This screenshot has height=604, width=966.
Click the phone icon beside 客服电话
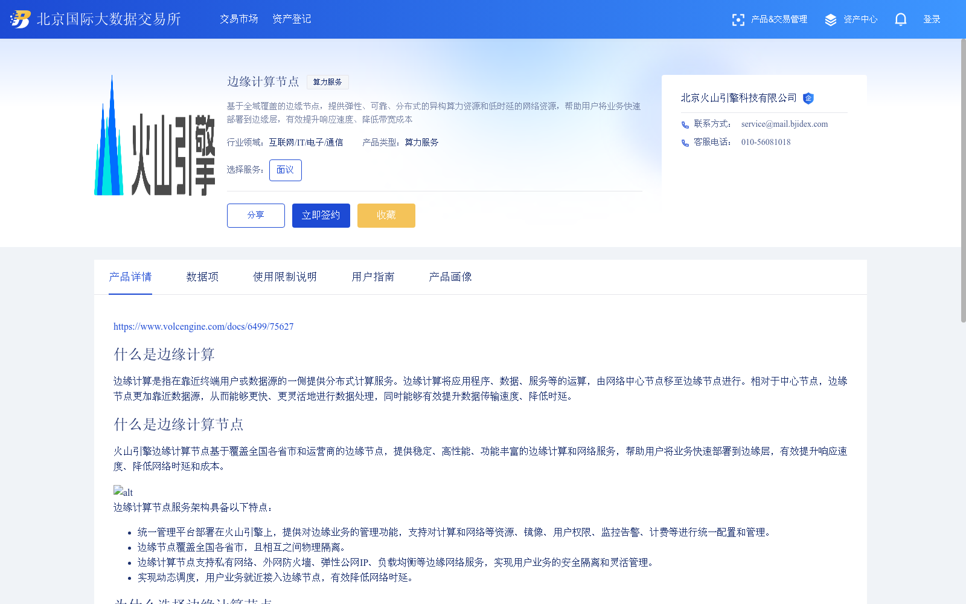tap(685, 143)
